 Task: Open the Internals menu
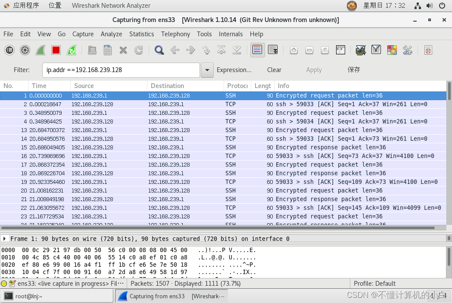(x=231, y=34)
